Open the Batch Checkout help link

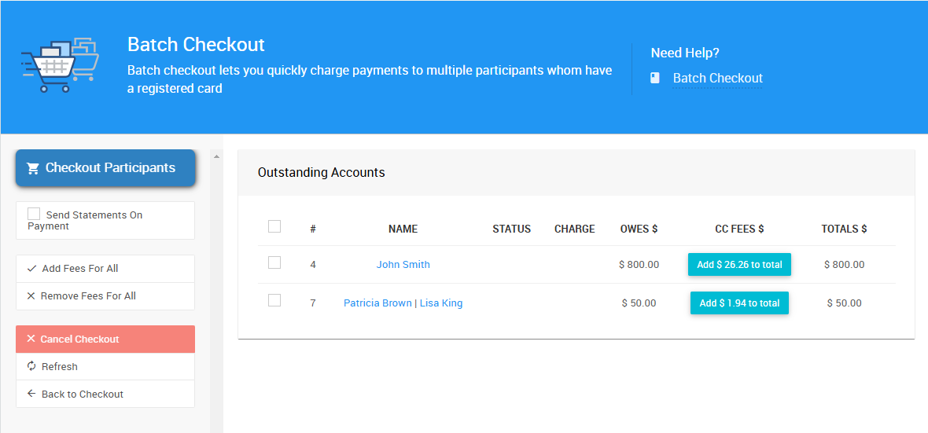717,78
